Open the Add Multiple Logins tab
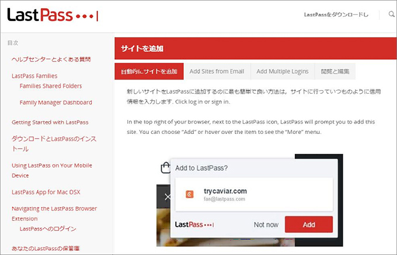 click(282, 71)
